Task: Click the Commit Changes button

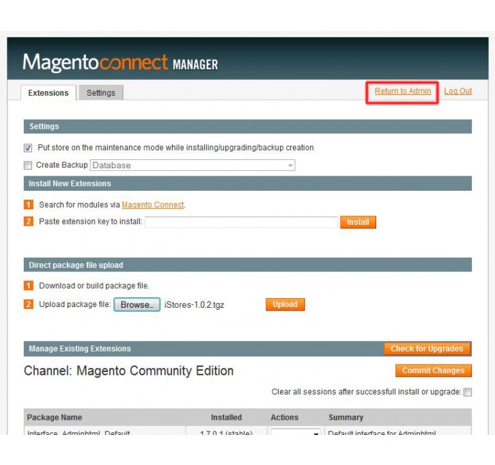Action: click(x=433, y=371)
